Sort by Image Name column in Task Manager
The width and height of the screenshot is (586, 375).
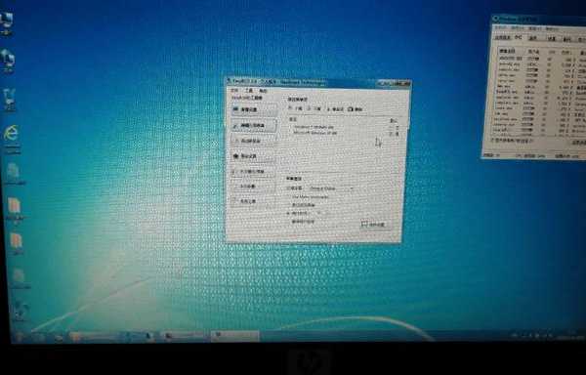(x=510, y=51)
